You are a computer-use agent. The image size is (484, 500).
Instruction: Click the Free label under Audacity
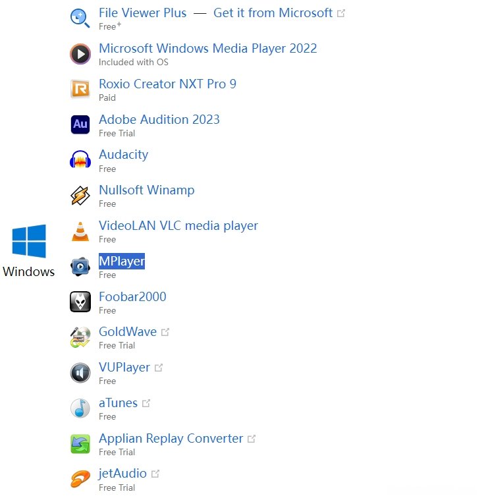[107, 169]
